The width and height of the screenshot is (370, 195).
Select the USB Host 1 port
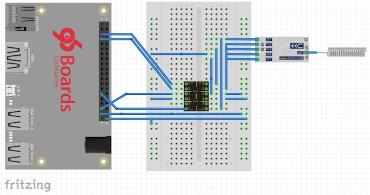pyautogui.click(x=17, y=154)
